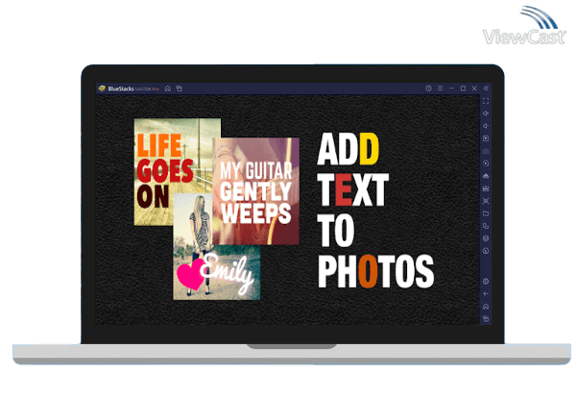Go back using the sidebar arrow icon
This screenshot has width=578, height=398.
(x=486, y=294)
